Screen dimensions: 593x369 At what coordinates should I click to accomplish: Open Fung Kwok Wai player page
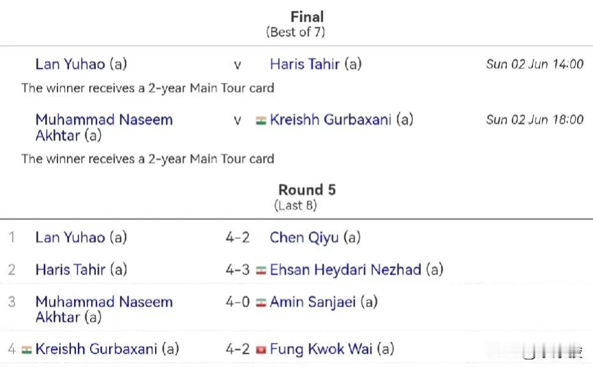[321, 349]
